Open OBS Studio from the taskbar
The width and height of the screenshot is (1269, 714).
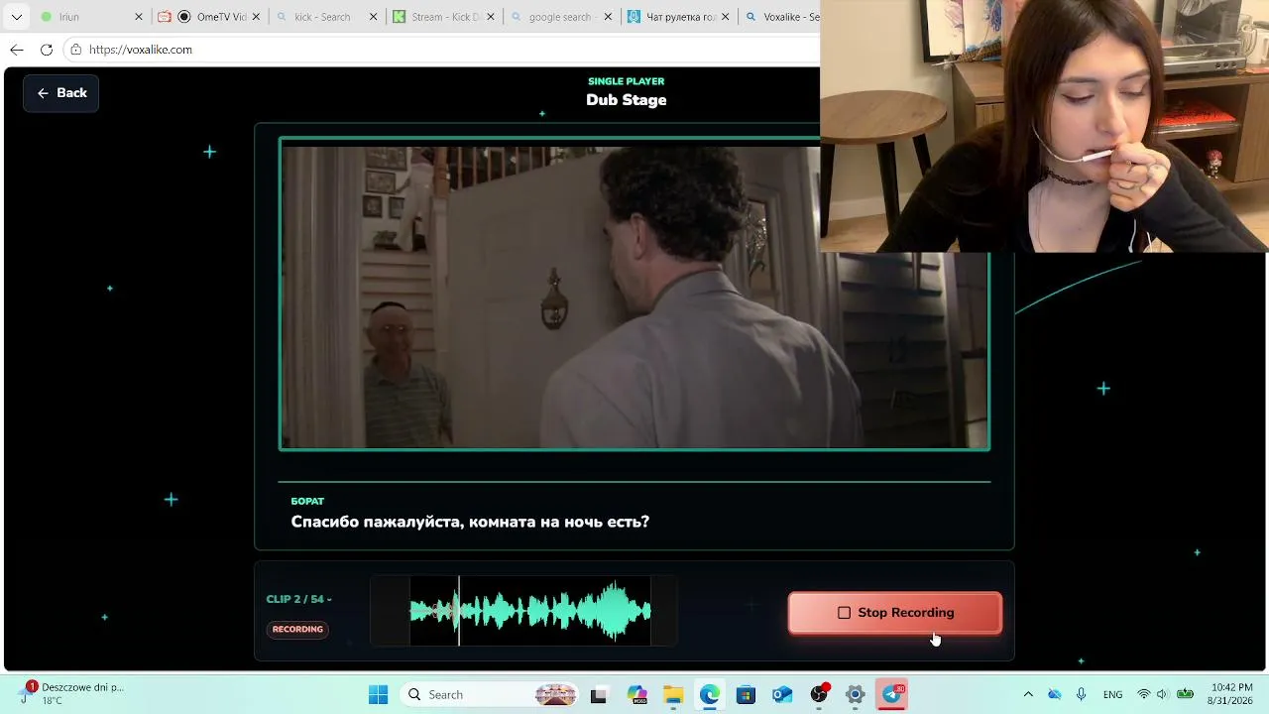[x=819, y=695]
